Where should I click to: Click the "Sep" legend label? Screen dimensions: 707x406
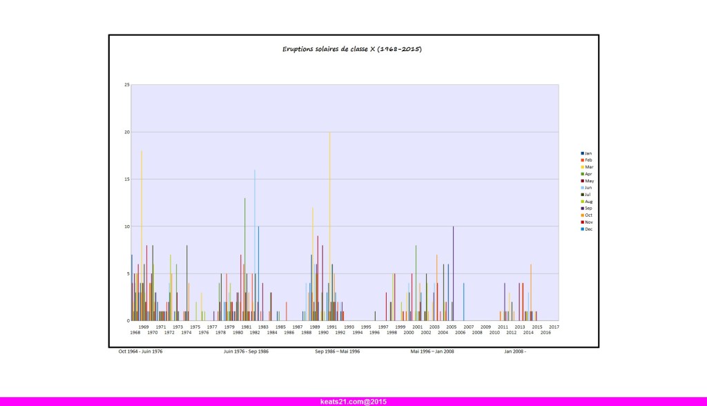pyautogui.click(x=588, y=209)
